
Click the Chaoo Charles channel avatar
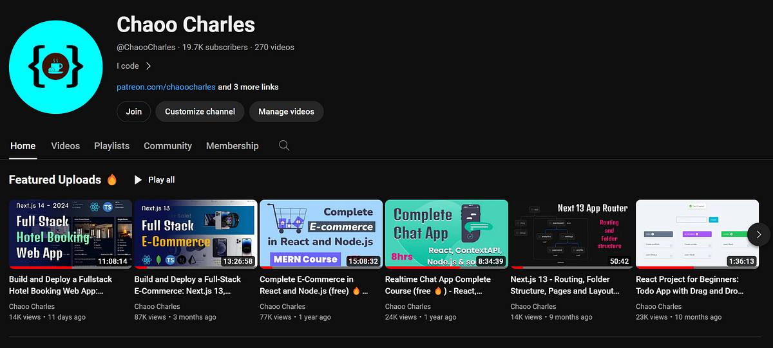coord(56,66)
